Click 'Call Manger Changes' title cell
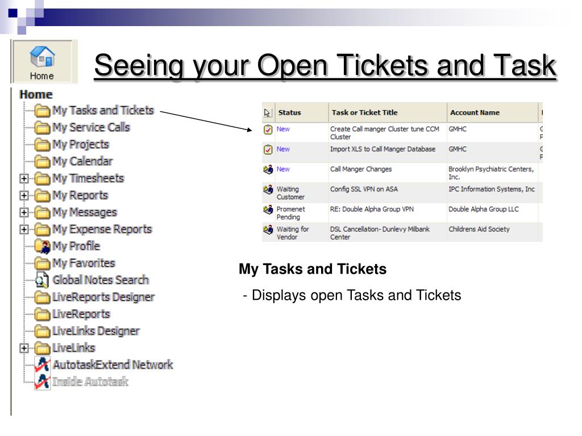The width and height of the screenshot is (582, 436). [361, 169]
